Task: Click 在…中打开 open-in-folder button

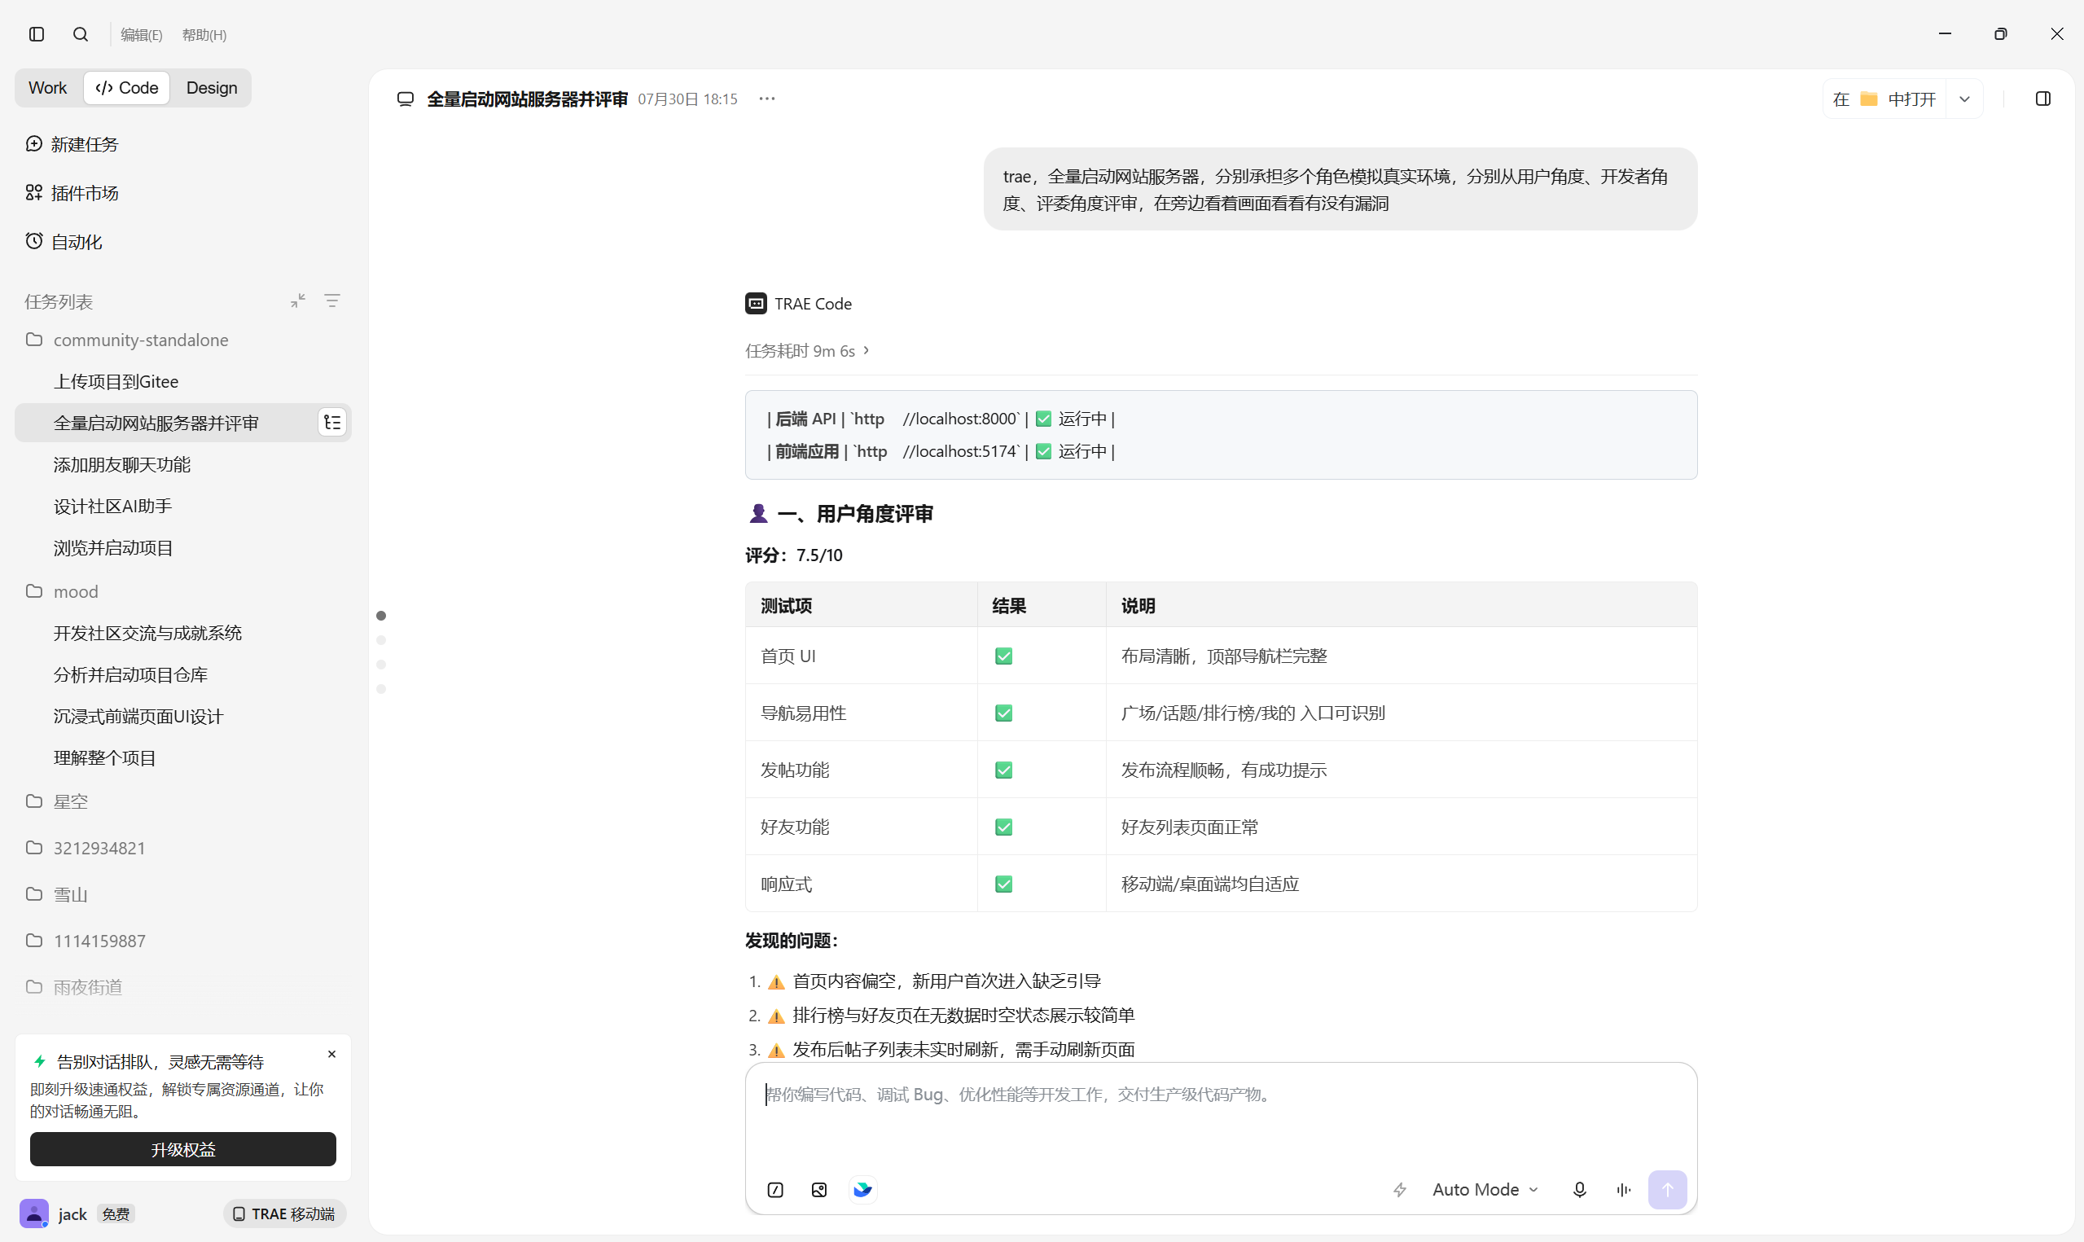Action: [x=1885, y=99]
